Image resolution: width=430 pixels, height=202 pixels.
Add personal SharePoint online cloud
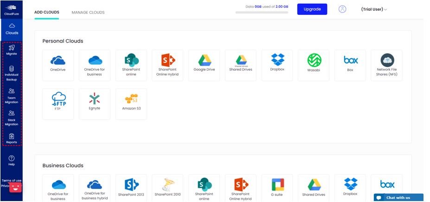[131, 65]
